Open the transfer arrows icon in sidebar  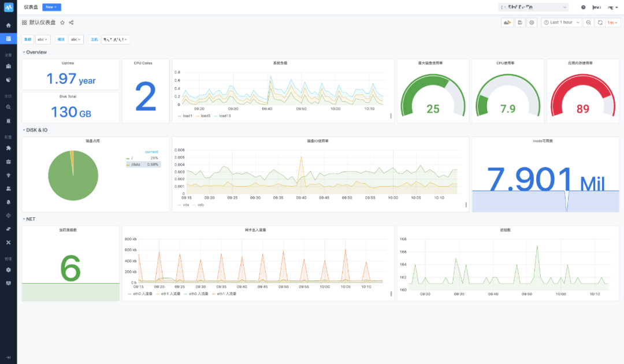8,229
